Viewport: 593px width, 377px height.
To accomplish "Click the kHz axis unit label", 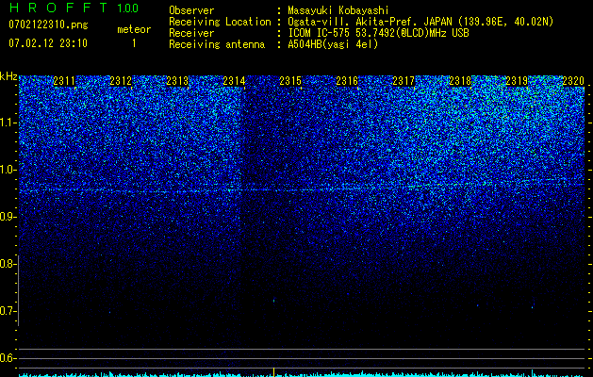I will (8, 76).
